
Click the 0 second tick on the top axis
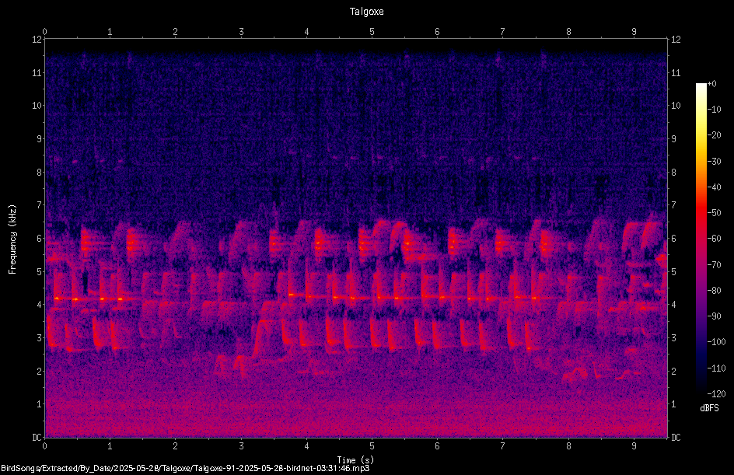tap(44, 32)
